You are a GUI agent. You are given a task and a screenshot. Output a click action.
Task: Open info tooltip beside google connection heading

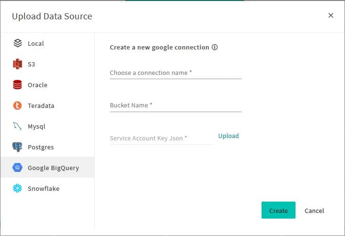[x=214, y=48]
